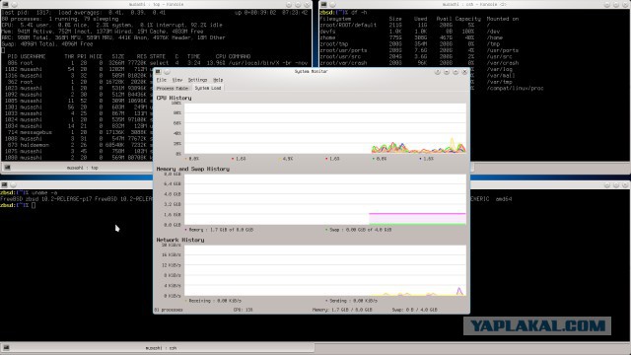Click the Receiving 0.00 KiB/s legend
631x355 pixels.
pyautogui.click(x=213, y=301)
